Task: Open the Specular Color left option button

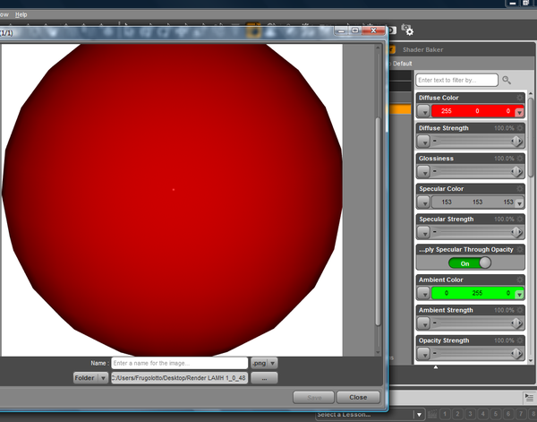Action: point(424,202)
